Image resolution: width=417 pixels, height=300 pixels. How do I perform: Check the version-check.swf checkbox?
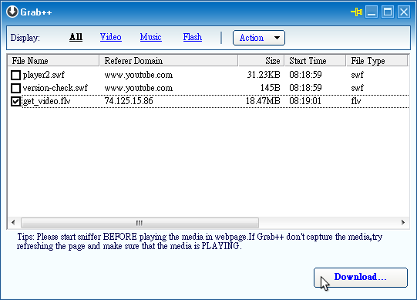point(15,88)
